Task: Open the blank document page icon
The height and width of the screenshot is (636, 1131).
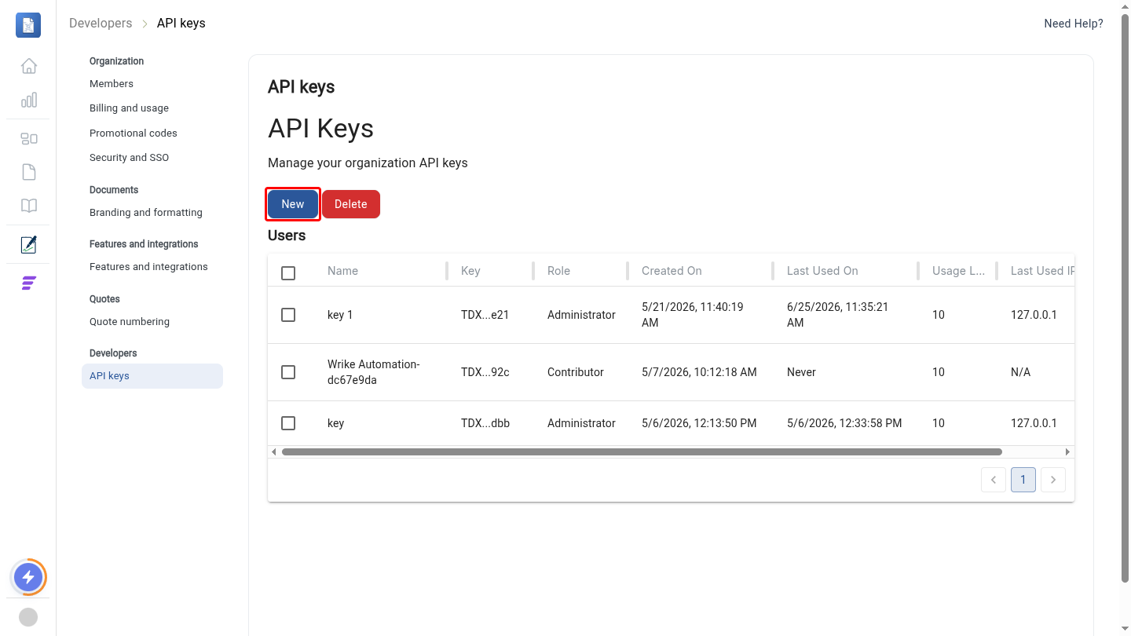Action: 29,172
